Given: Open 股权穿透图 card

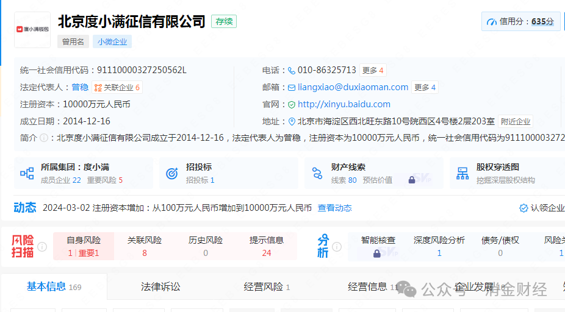Looking at the screenshot, I should coord(508,173).
